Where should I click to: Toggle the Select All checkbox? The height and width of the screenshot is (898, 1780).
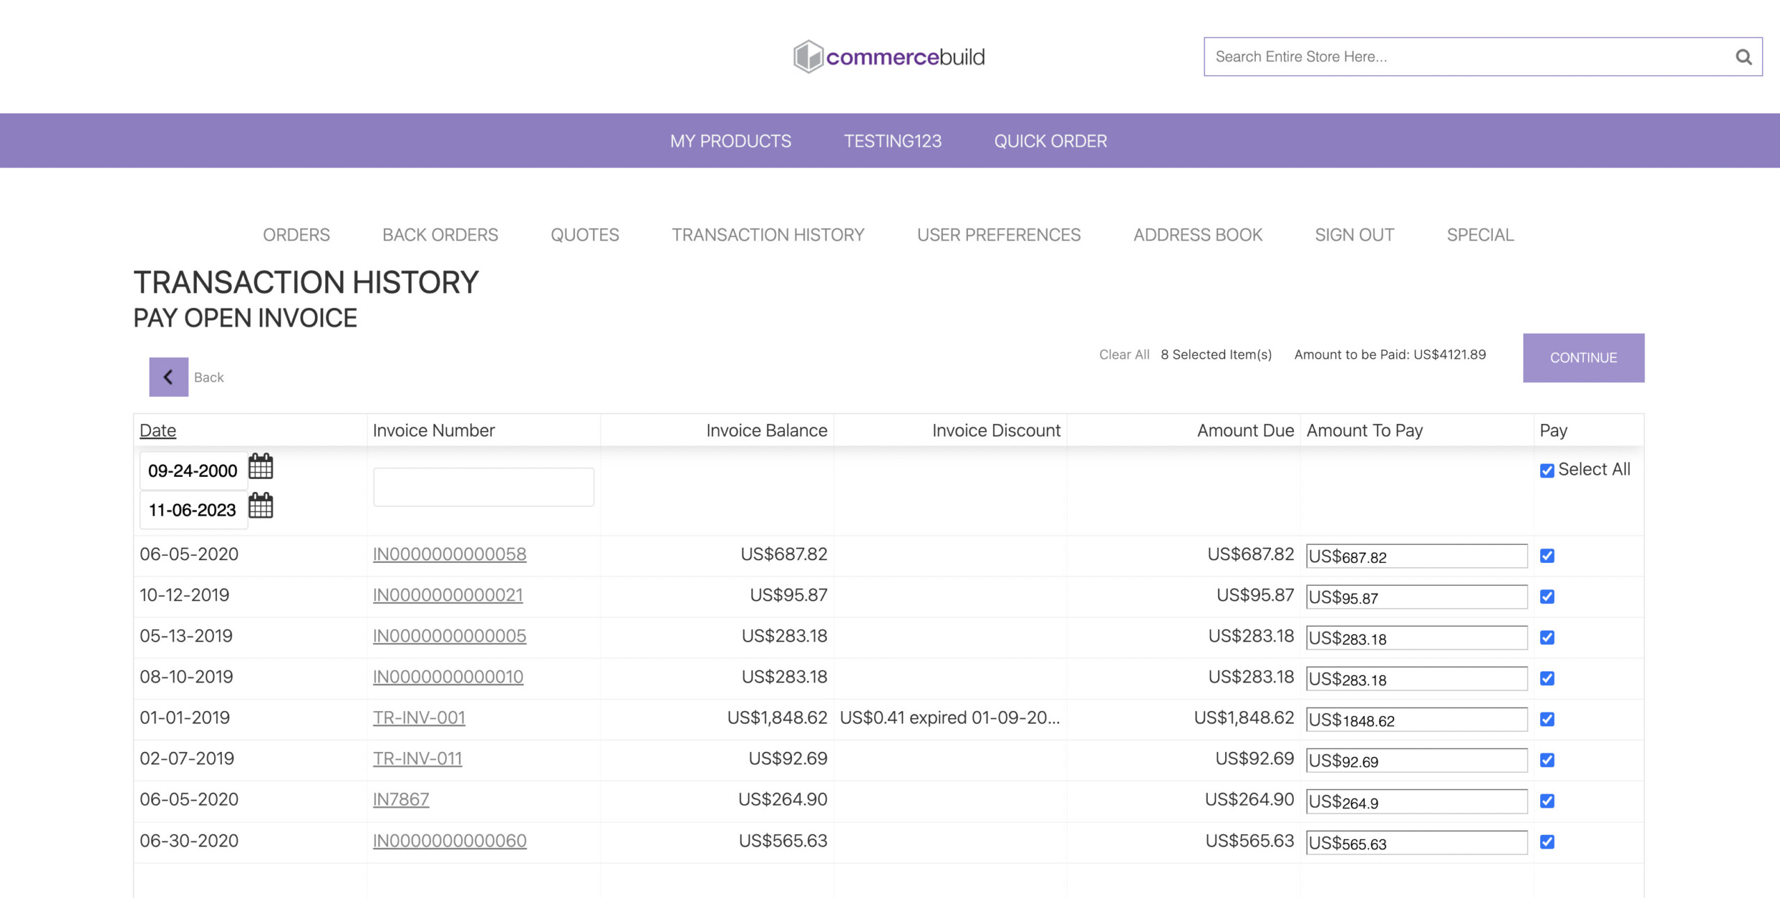(1547, 471)
